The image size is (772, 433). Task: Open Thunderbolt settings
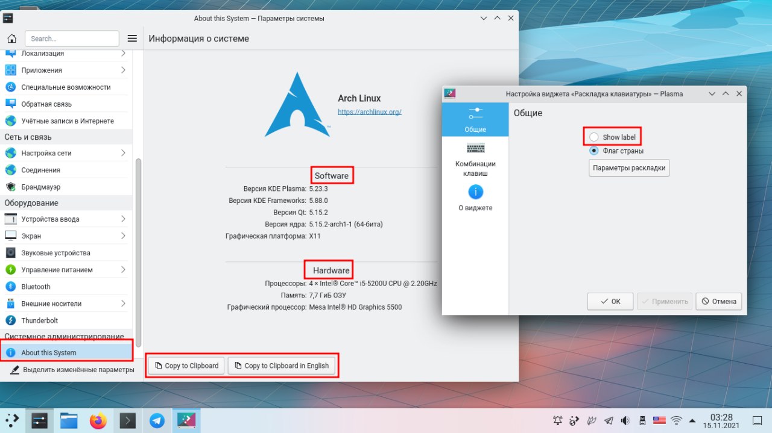tap(66, 320)
